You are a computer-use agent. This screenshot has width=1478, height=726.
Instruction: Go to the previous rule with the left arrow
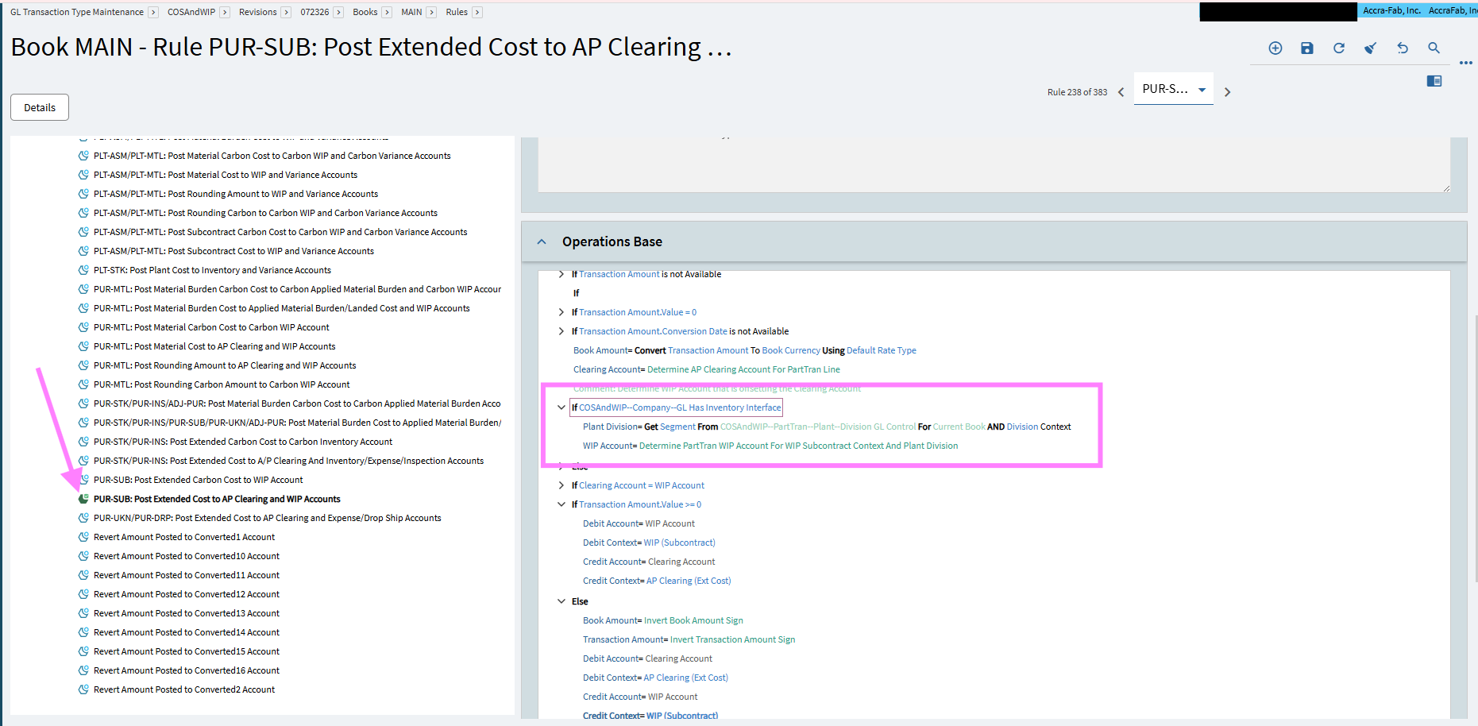(x=1121, y=92)
